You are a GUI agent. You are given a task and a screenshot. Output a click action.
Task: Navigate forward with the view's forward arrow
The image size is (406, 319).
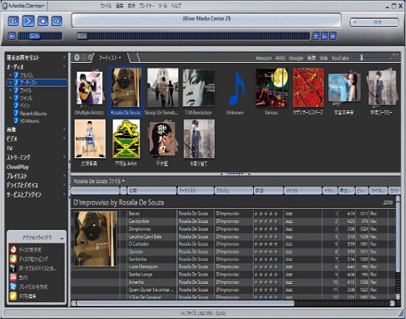83,57
